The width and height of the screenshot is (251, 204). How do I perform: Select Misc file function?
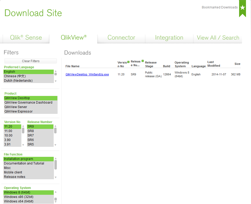pos(29,168)
